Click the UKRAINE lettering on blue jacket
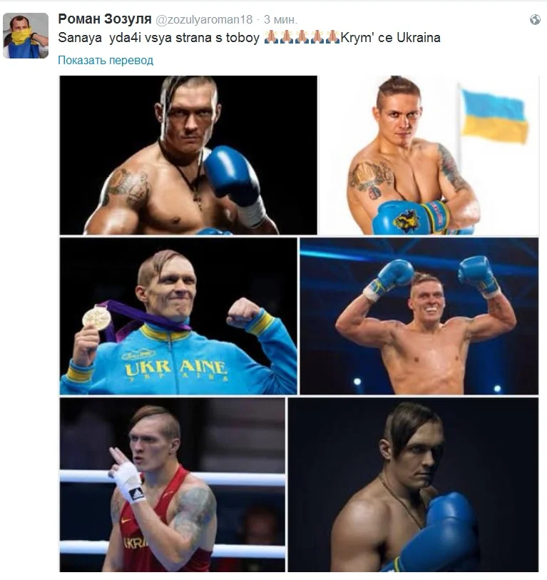547x580 pixels. click(x=175, y=367)
